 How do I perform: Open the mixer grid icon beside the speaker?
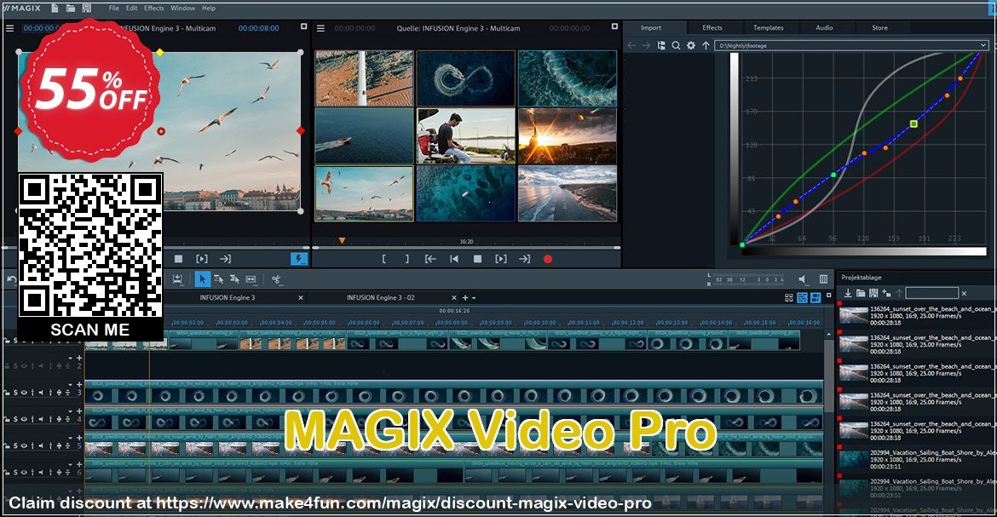pyautogui.click(x=823, y=279)
